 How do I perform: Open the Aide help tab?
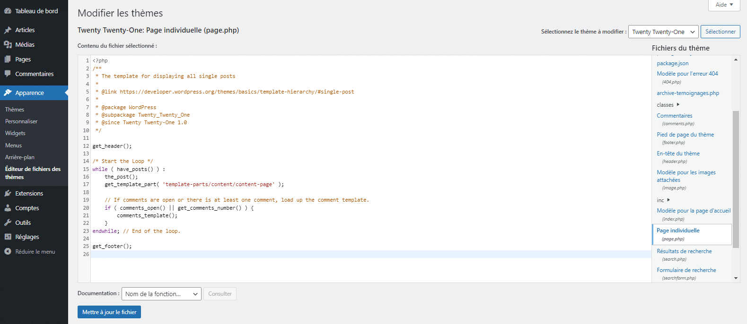coord(724,5)
